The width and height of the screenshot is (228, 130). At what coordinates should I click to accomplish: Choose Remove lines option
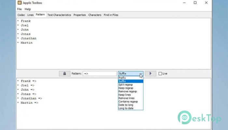click(131, 98)
